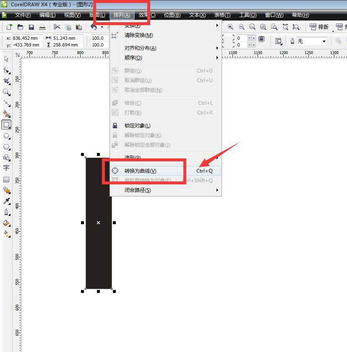Image resolution: width=347 pixels, height=352 pixels.
Task: Choose the Ellipse tool
Action: point(6,136)
